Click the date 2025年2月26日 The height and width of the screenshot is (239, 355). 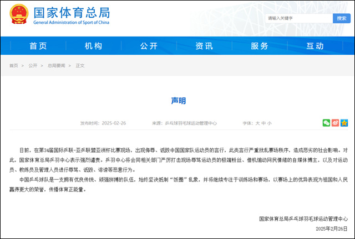coord(332,229)
